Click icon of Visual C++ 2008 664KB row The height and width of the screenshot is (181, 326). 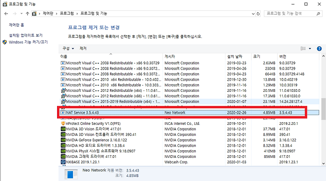tap(63, 74)
